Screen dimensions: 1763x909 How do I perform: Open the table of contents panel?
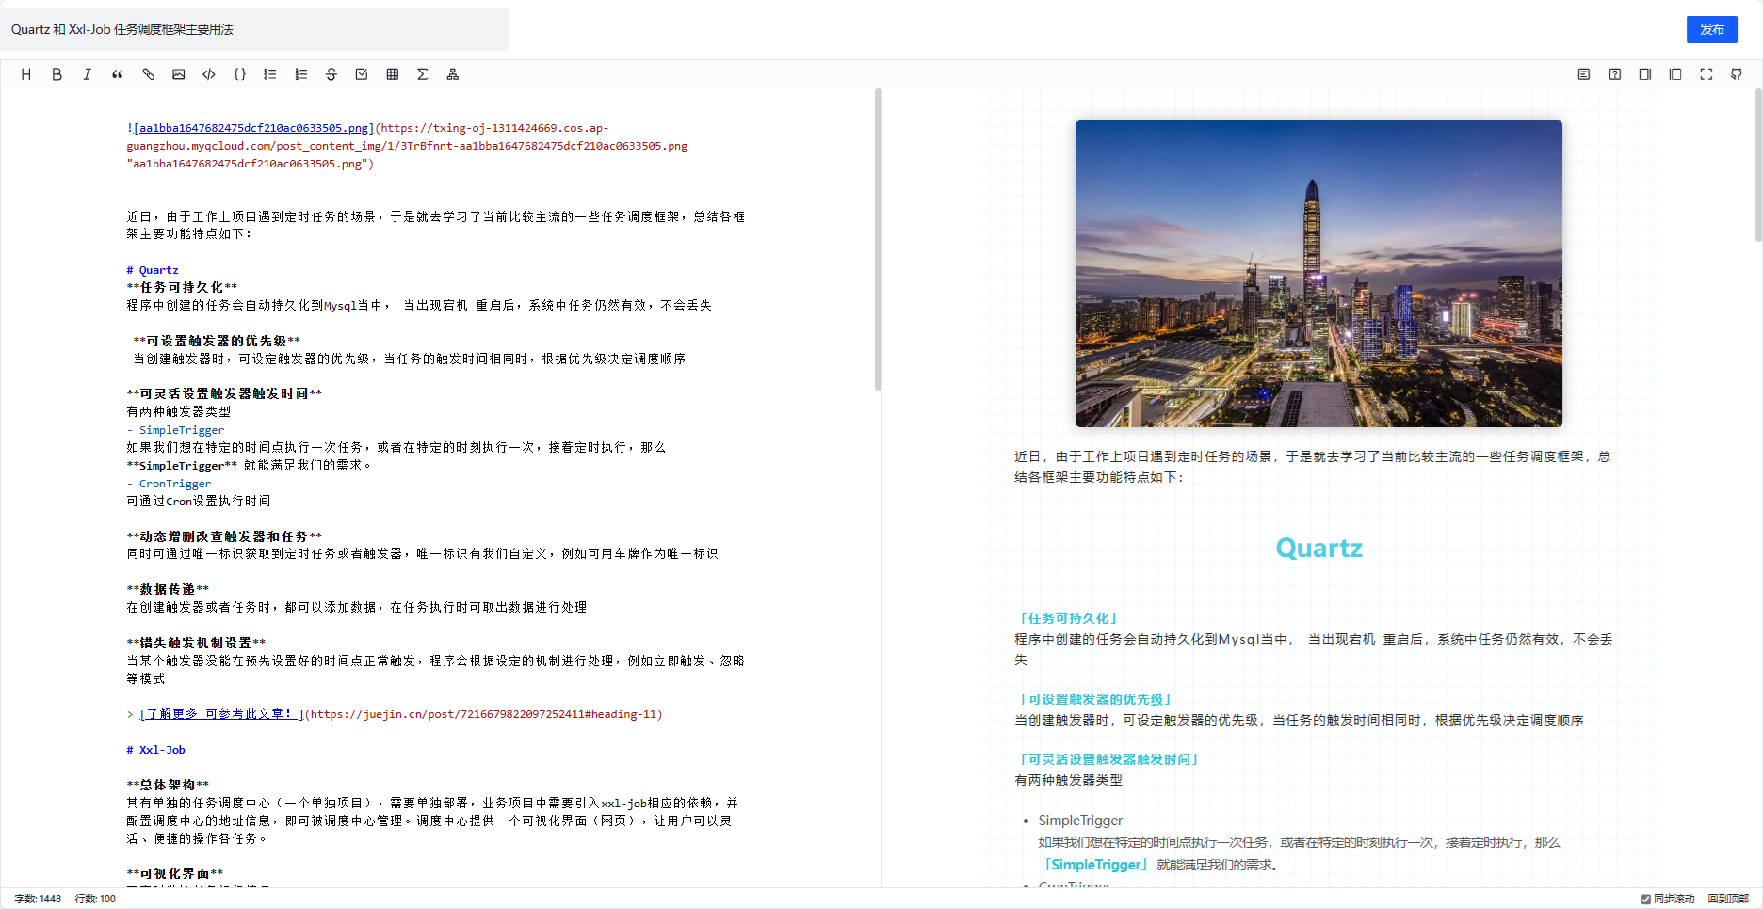(1584, 74)
